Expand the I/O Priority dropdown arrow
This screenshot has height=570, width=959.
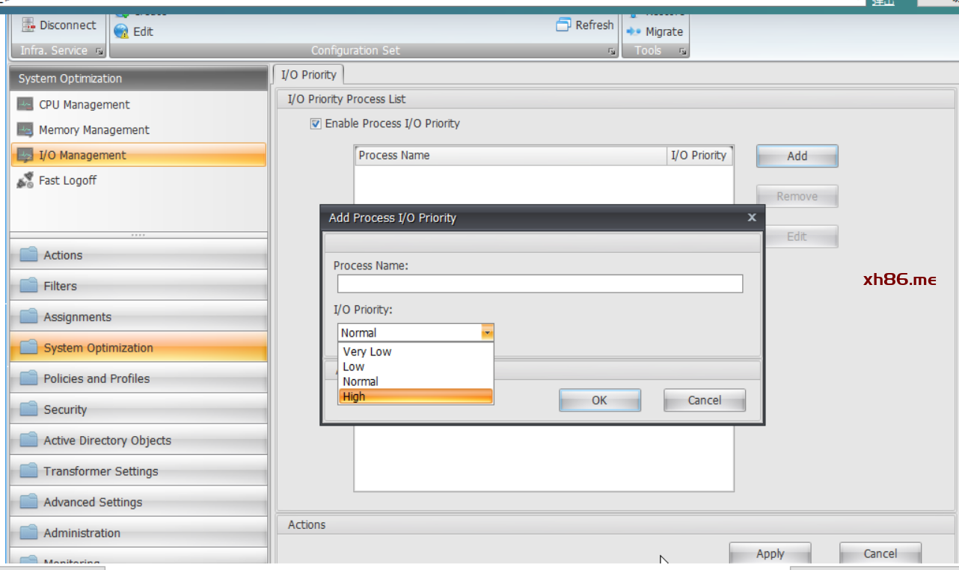(x=487, y=333)
